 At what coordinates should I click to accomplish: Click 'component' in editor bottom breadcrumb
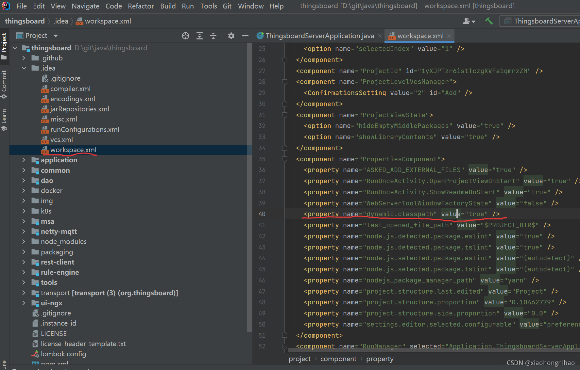(338, 359)
